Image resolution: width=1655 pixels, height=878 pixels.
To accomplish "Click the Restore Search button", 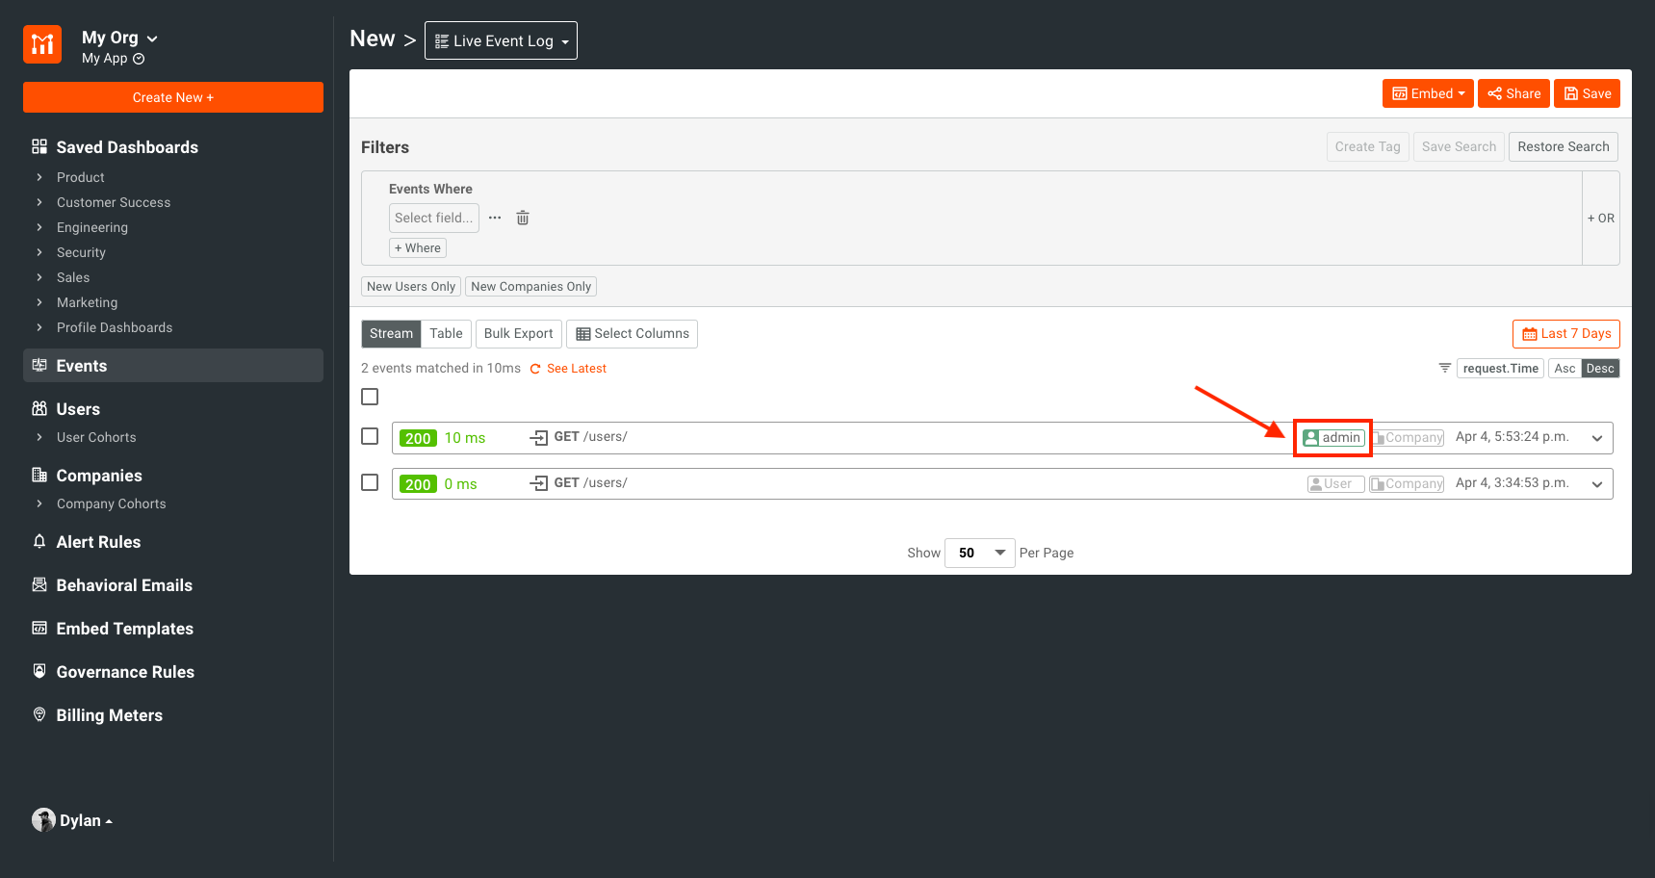I will tap(1563, 146).
